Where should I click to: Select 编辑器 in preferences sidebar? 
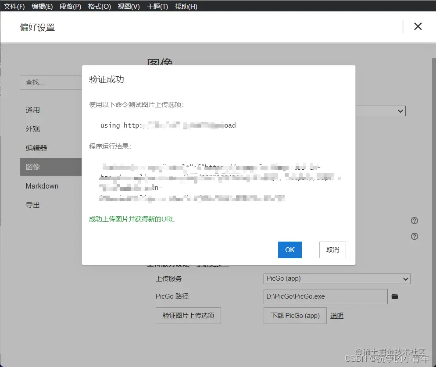coord(36,148)
